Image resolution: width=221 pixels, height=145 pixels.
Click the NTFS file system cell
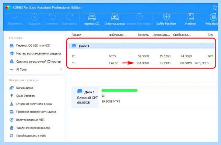(112, 56)
